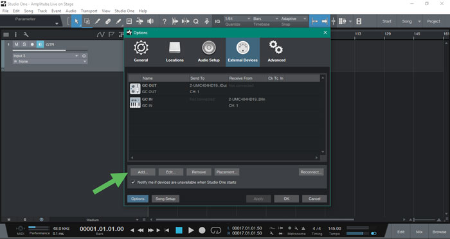Open the 1/64 Quantize dropdown
Image resolution: width=450 pixels, height=239 pixels.
[238, 19]
